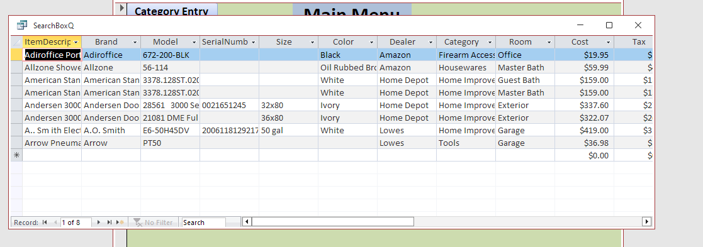This screenshot has width=703, height=247.
Task: Click serial number '0021651245' cell
Action: pos(229,105)
